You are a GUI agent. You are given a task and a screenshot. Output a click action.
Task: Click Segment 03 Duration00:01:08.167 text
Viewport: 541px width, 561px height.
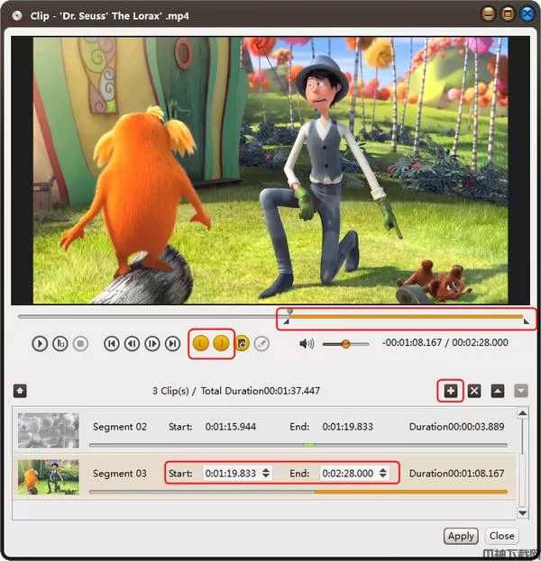[x=456, y=474]
